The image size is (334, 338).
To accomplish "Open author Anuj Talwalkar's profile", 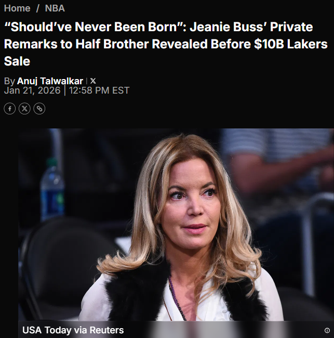I will 50,81.
